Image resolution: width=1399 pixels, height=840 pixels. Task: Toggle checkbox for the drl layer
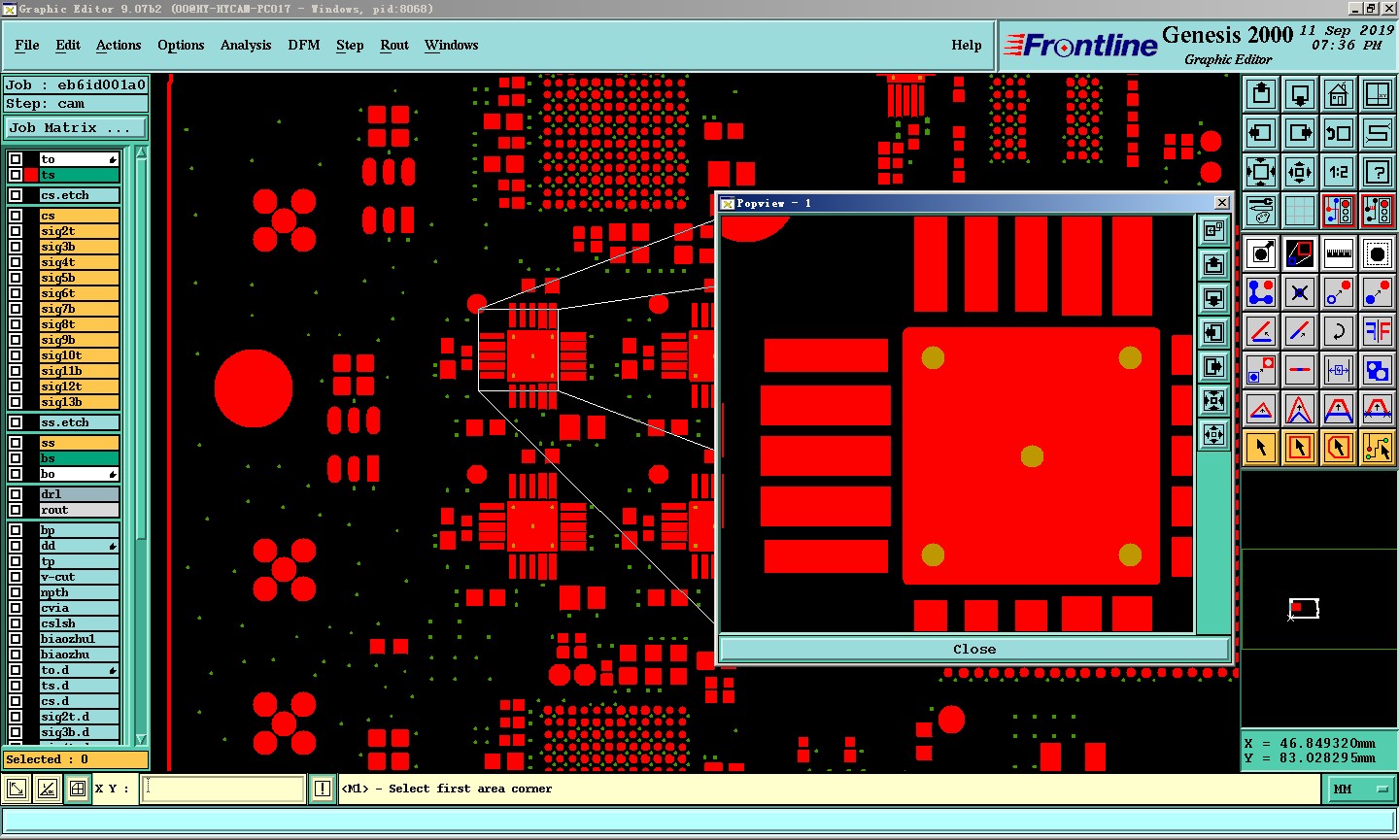coord(16,494)
